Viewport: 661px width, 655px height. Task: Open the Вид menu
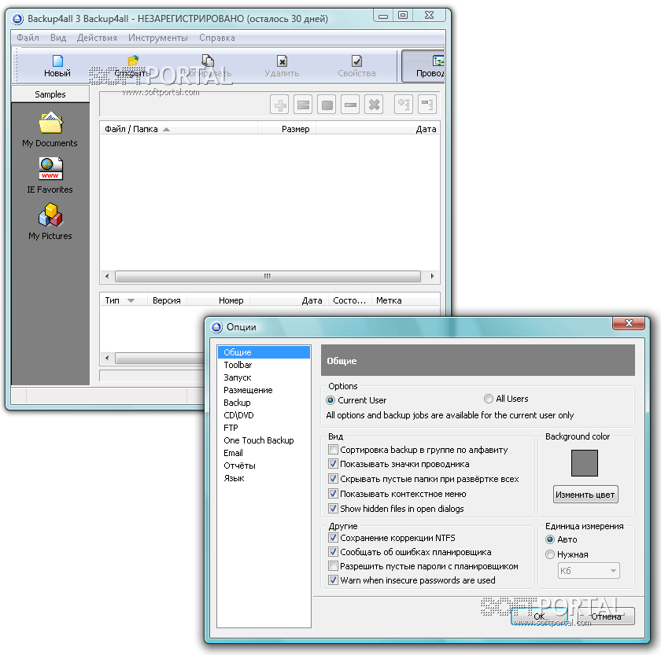[x=58, y=38]
